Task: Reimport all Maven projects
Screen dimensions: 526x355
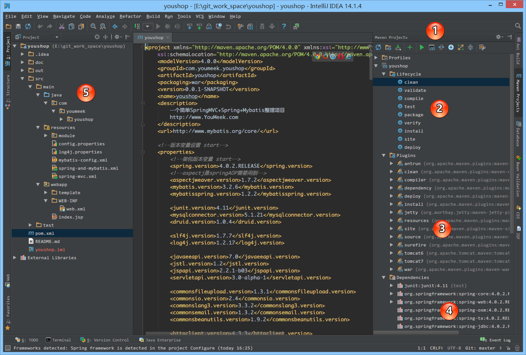Action: (x=378, y=47)
